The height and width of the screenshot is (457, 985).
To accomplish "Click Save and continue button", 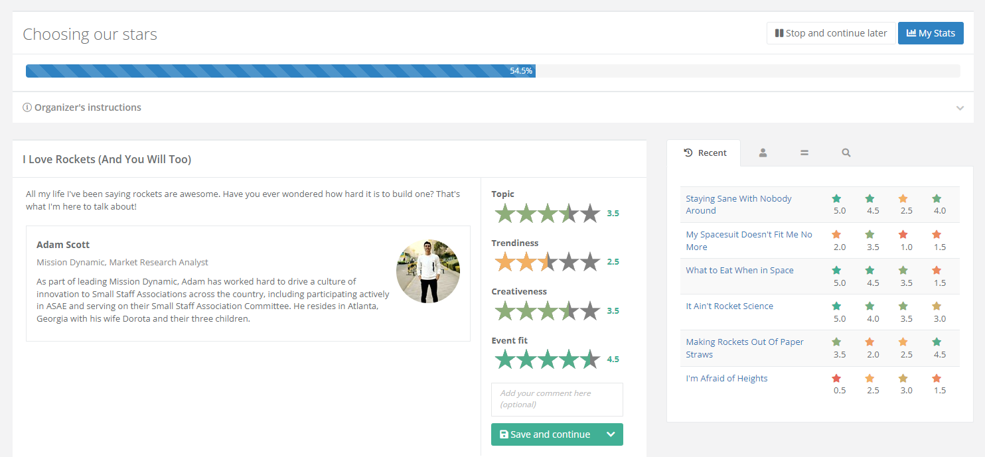I will point(544,434).
